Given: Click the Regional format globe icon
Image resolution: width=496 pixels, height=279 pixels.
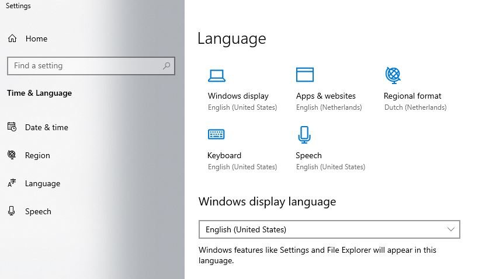Looking at the screenshot, I should (x=393, y=75).
